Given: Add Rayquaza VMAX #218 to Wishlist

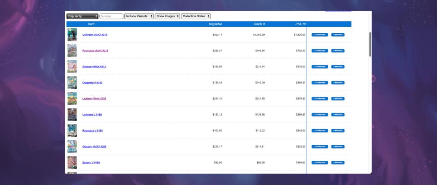Looking at the screenshot, I should [x=338, y=51].
